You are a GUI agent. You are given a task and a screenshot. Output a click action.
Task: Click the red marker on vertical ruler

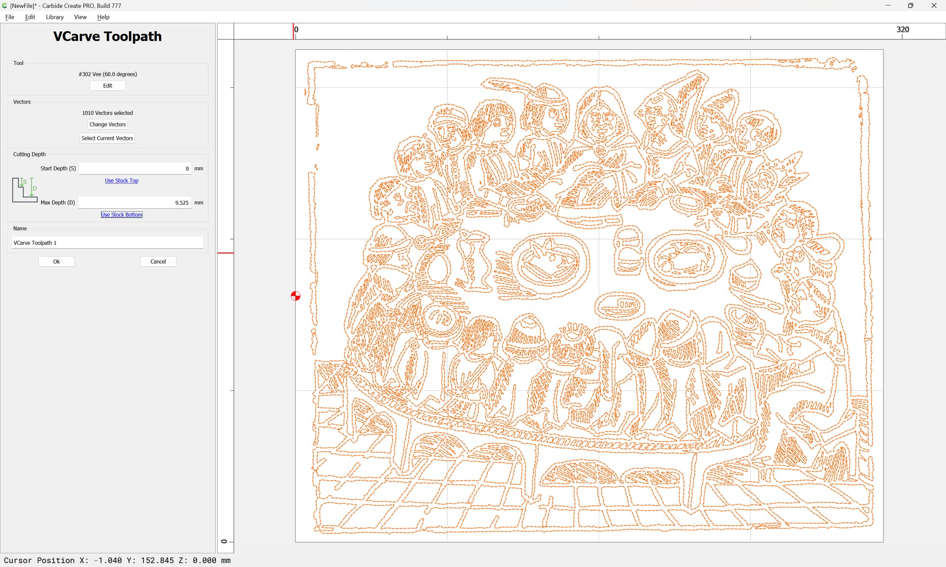point(226,253)
